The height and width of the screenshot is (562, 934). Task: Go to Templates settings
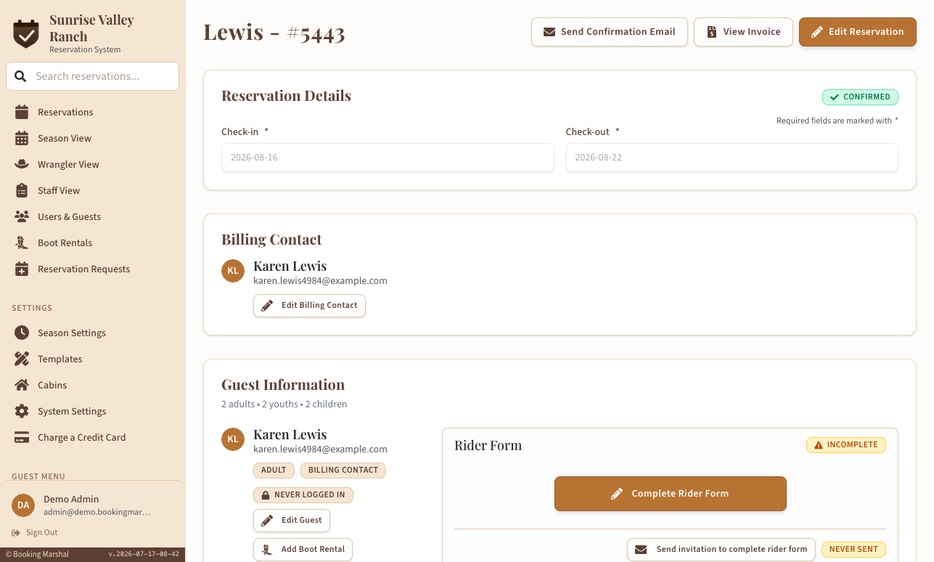pyautogui.click(x=92, y=359)
